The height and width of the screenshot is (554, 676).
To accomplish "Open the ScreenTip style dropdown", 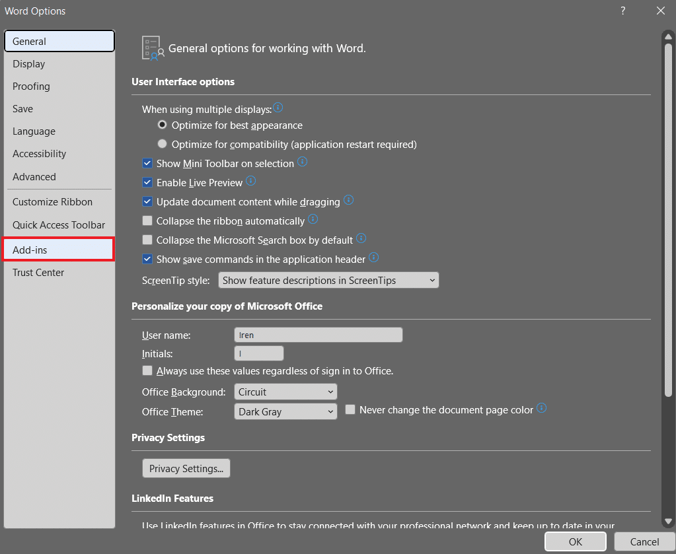I will (328, 281).
